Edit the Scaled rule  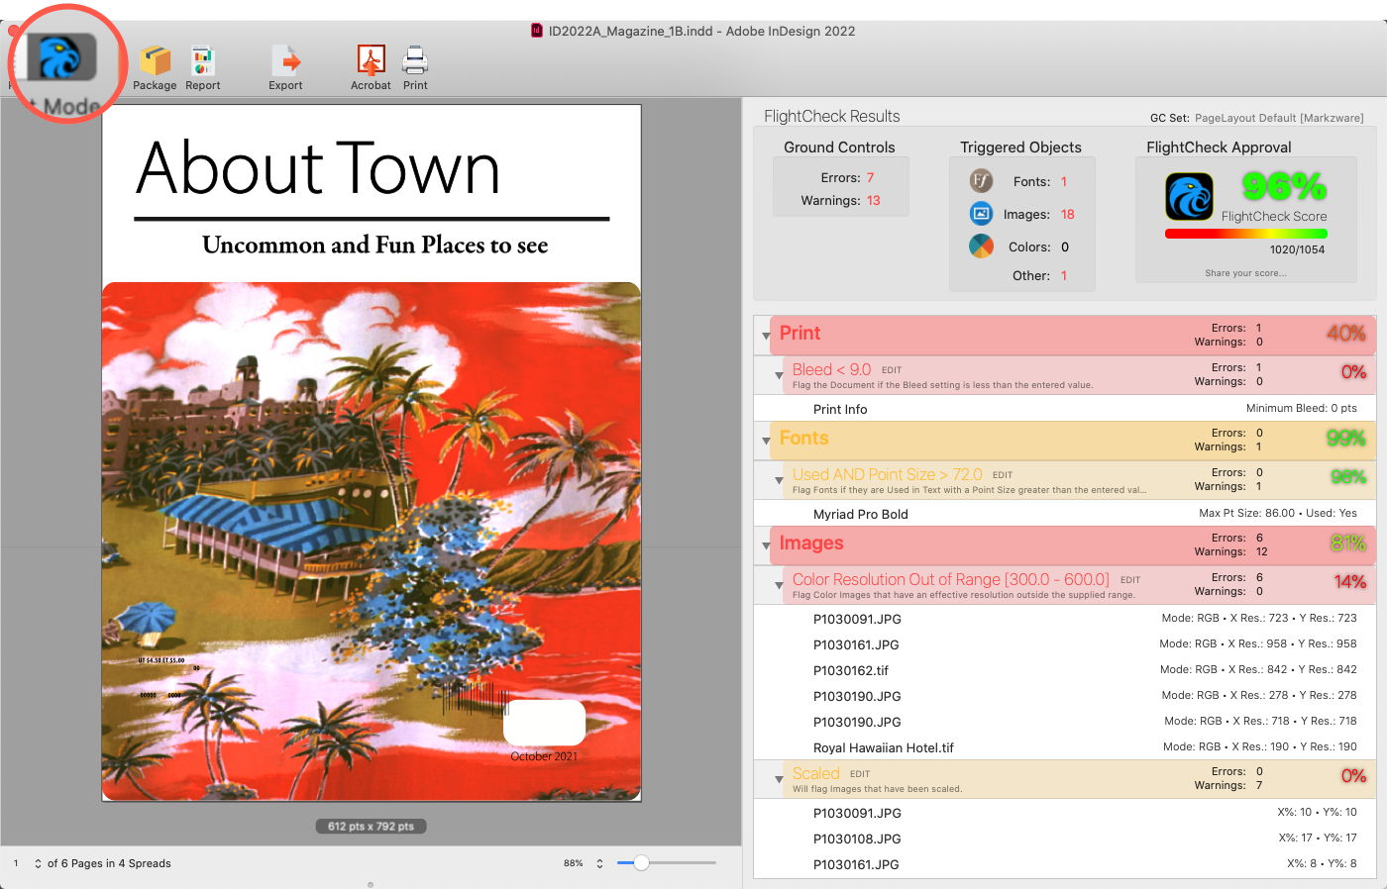[860, 774]
